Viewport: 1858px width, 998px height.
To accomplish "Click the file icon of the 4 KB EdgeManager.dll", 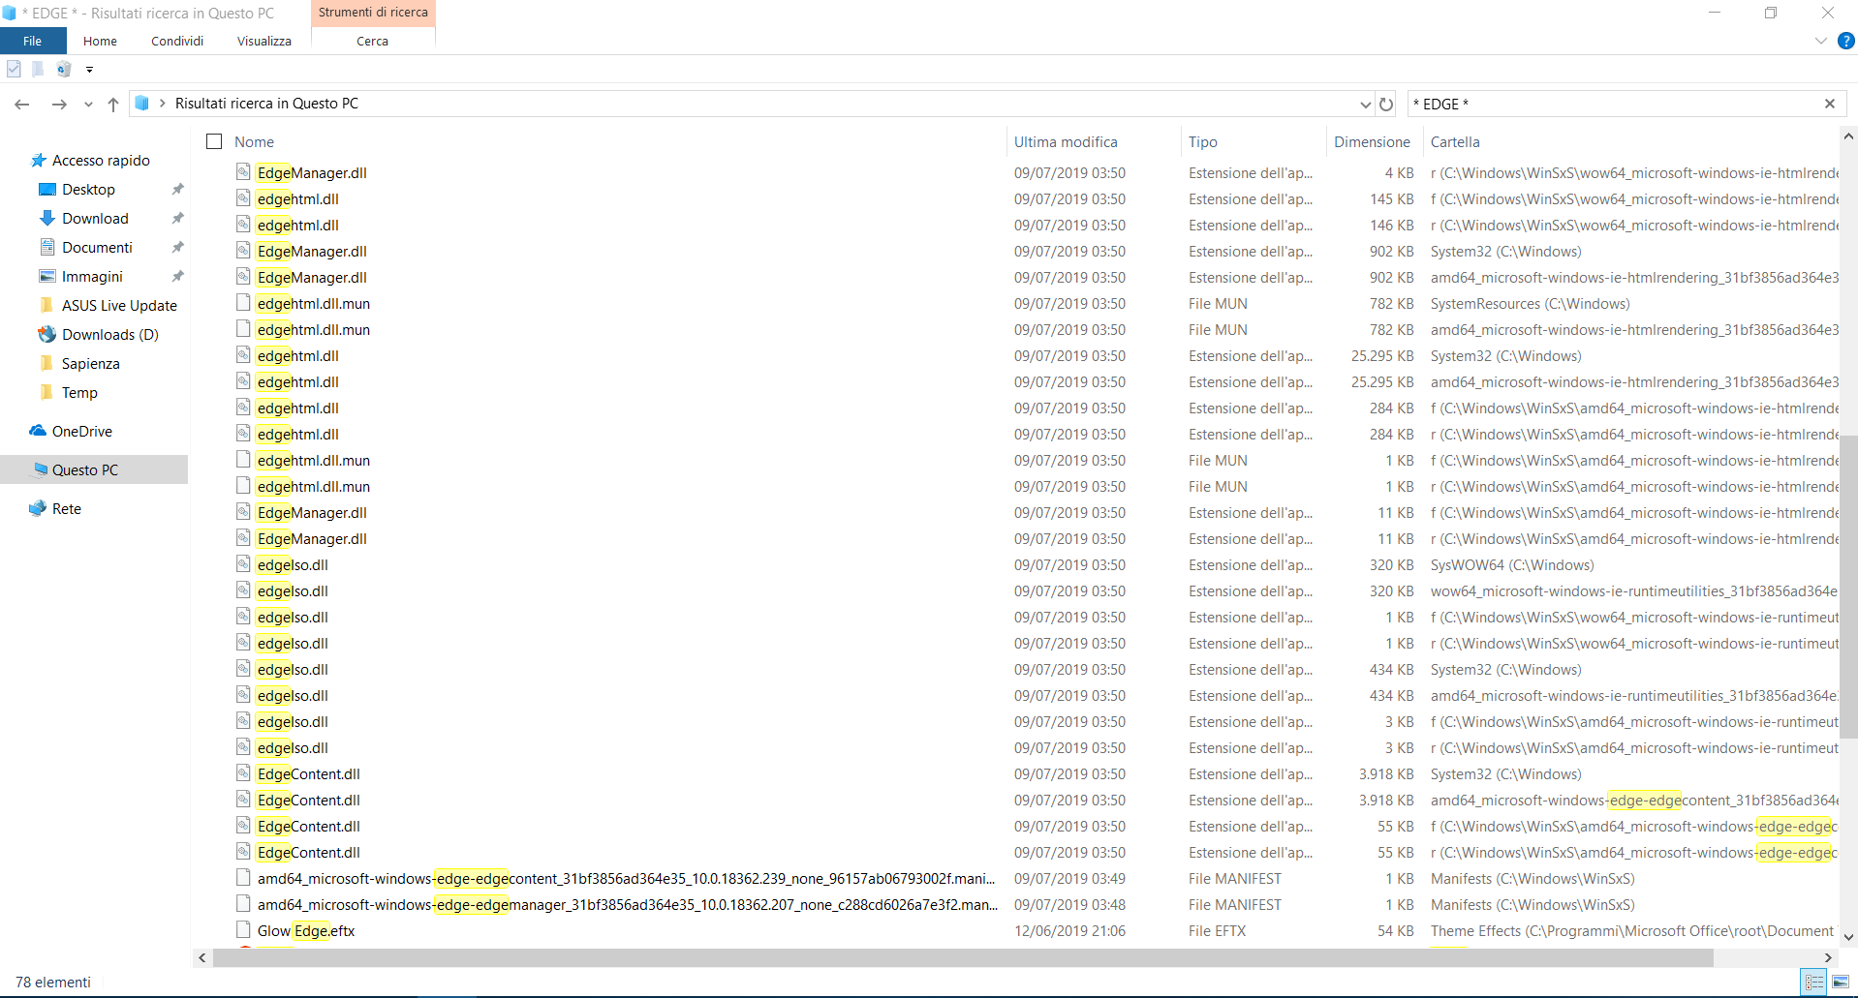I will 243,171.
